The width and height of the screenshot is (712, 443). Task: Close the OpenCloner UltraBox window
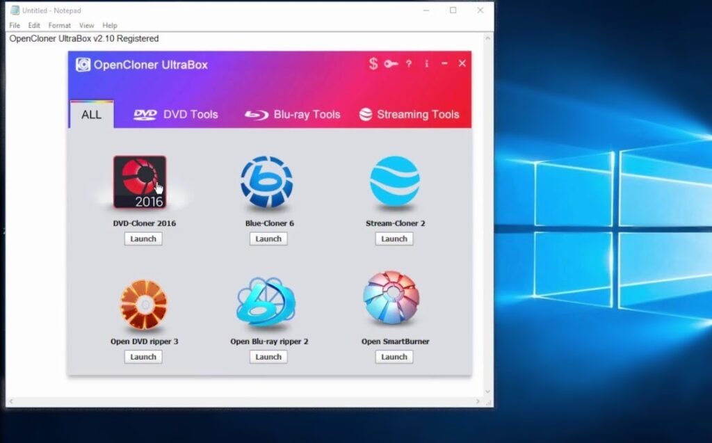(x=462, y=63)
